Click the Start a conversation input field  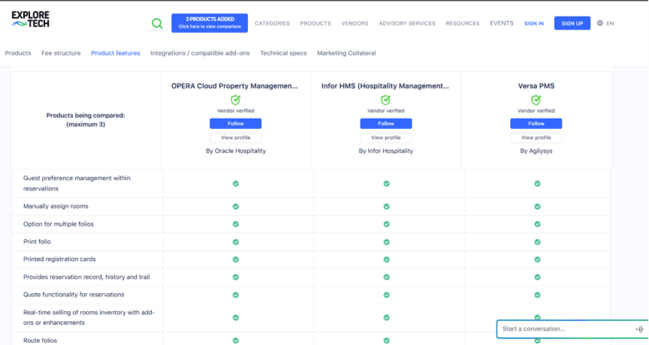[563, 329]
